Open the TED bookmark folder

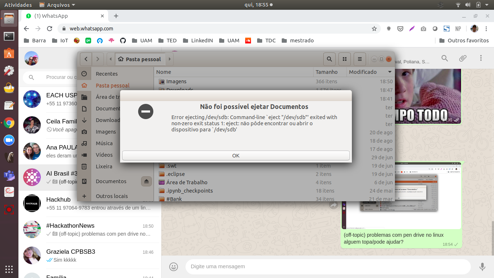click(x=167, y=41)
